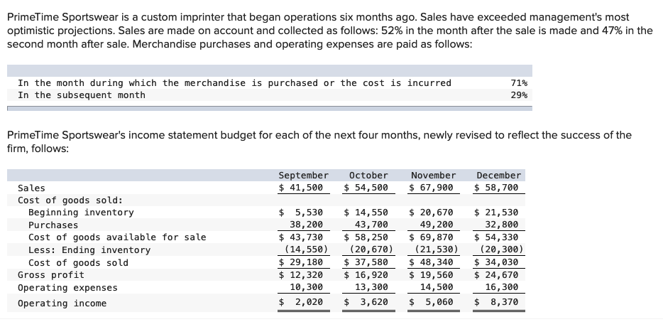Screen dimensions: 663x322
Task: Click September beginning inventory $ 5,530
Action: pyautogui.click(x=301, y=213)
